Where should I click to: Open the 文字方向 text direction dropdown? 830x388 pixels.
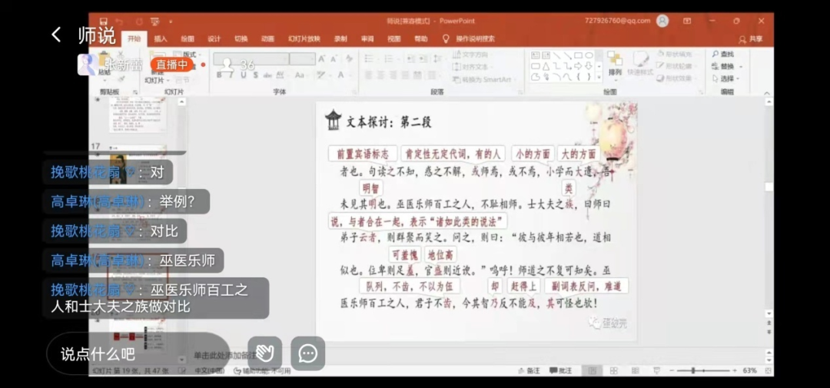pyautogui.click(x=472, y=55)
